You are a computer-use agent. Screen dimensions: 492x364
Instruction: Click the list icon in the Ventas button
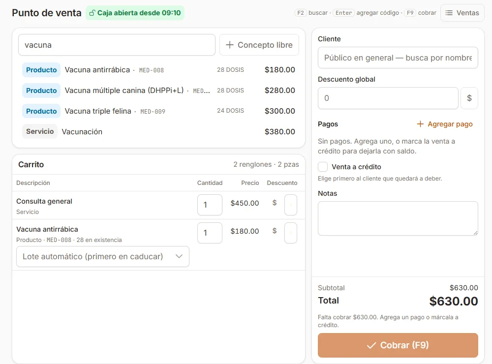coord(449,13)
